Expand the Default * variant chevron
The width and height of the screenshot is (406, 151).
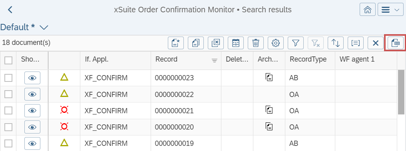44,27
